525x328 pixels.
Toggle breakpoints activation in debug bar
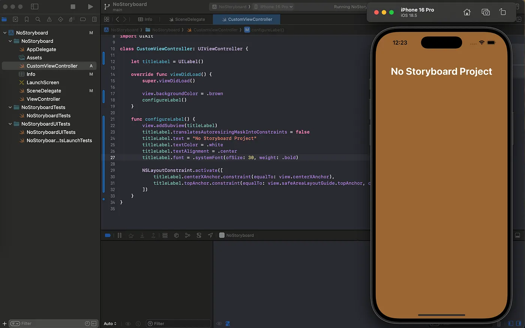point(108,235)
